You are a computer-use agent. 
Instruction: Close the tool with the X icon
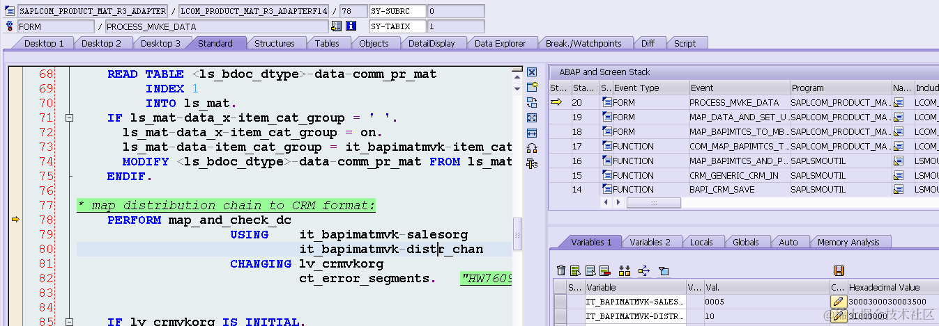pos(532,72)
